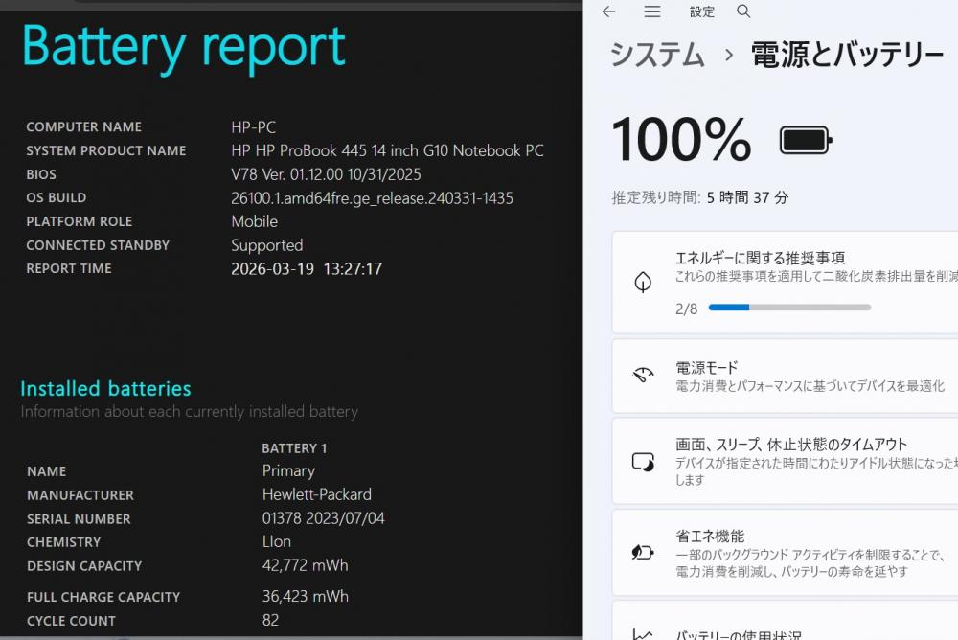
Task: Click the full charge capacity 36,423 mWh
Action: 305,596
